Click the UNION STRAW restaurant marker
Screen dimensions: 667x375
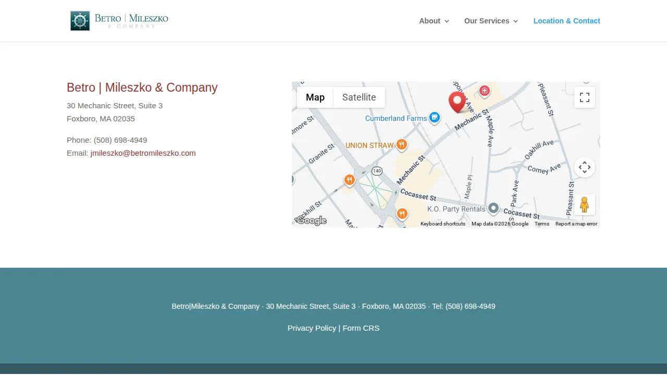click(401, 145)
